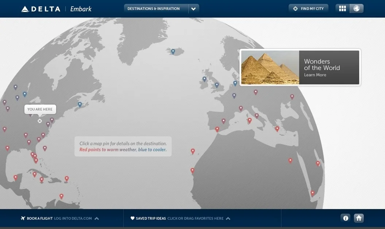Click Log Into Delta.com link
This screenshot has height=229, width=385.
pyautogui.click(x=73, y=218)
